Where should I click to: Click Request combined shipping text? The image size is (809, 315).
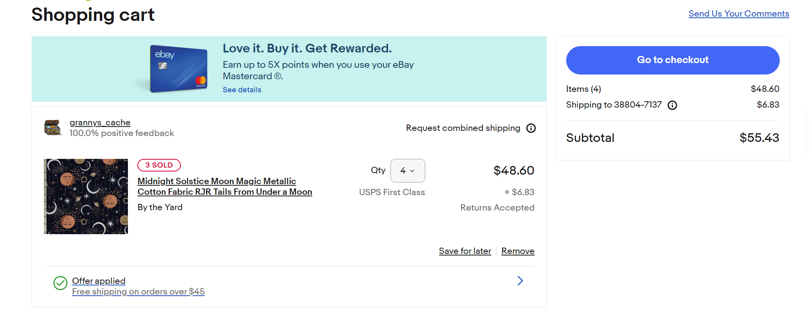pos(463,128)
